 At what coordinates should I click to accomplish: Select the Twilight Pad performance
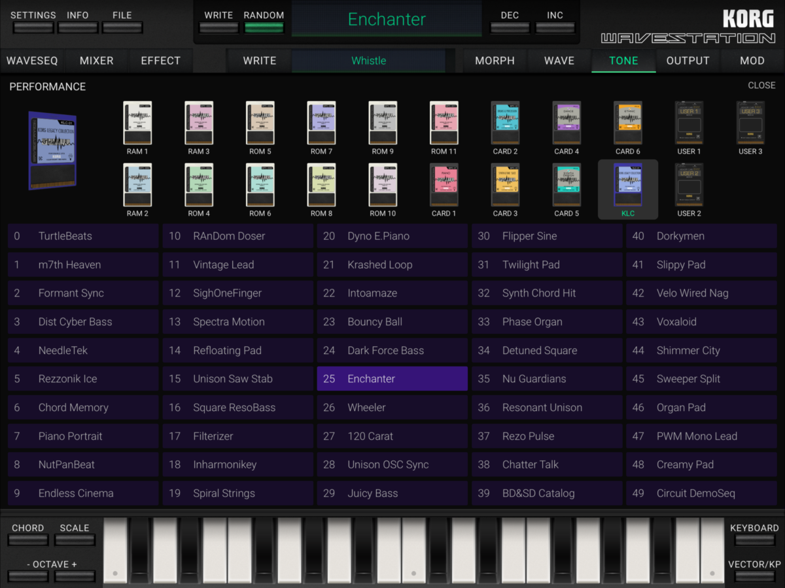point(547,265)
